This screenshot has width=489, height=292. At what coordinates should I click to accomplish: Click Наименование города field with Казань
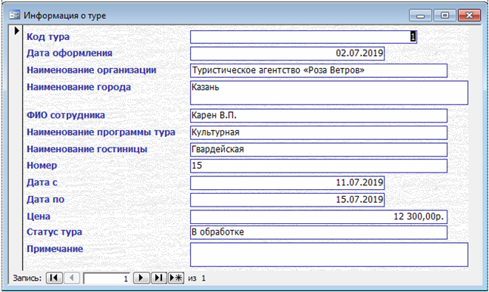(329, 93)
